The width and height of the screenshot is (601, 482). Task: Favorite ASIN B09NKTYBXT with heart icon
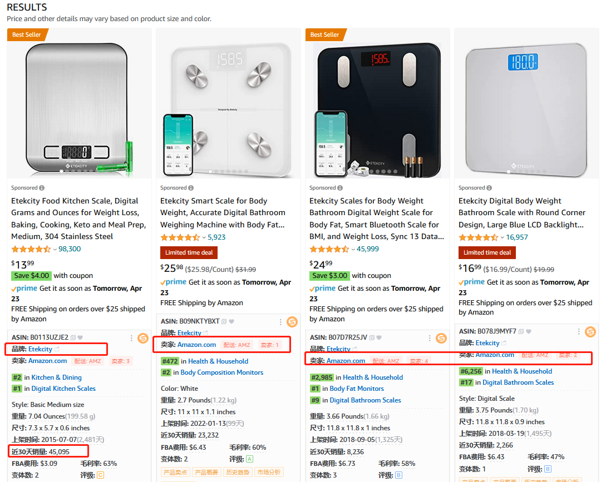click(x=231, y=321)
